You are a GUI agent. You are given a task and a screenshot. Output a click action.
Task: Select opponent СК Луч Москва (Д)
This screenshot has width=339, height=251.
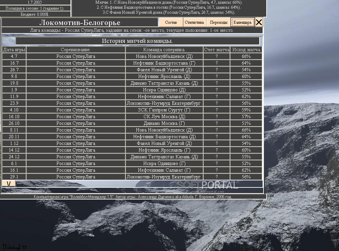[x=164, y=116]
